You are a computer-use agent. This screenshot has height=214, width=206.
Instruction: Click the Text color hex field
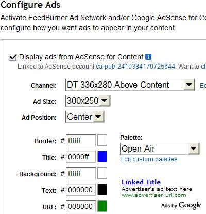coord(81,190)
